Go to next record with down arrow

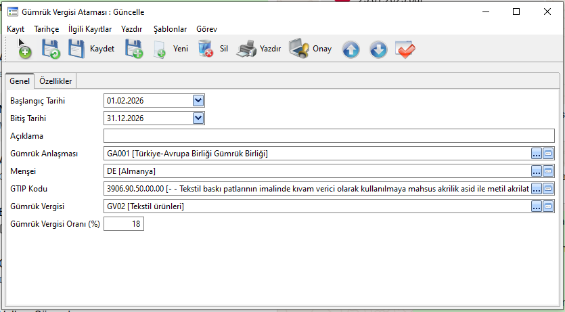(x=378, y=49)
